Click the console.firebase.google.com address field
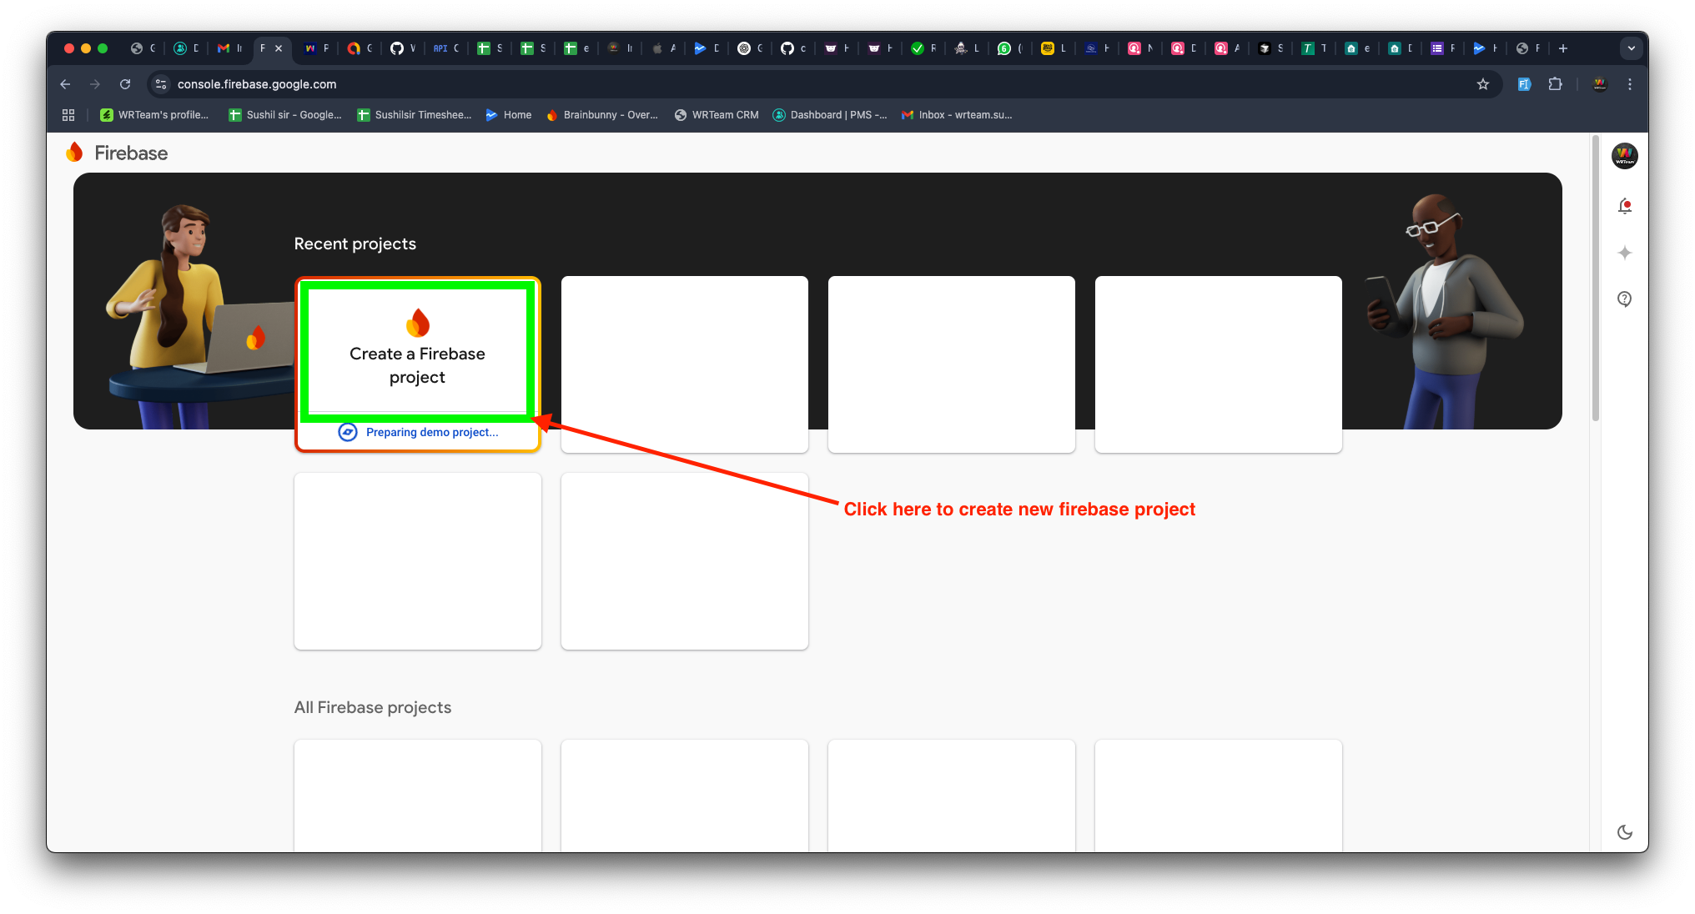This screenshot has width=1695, height=914. click(817, 84)
